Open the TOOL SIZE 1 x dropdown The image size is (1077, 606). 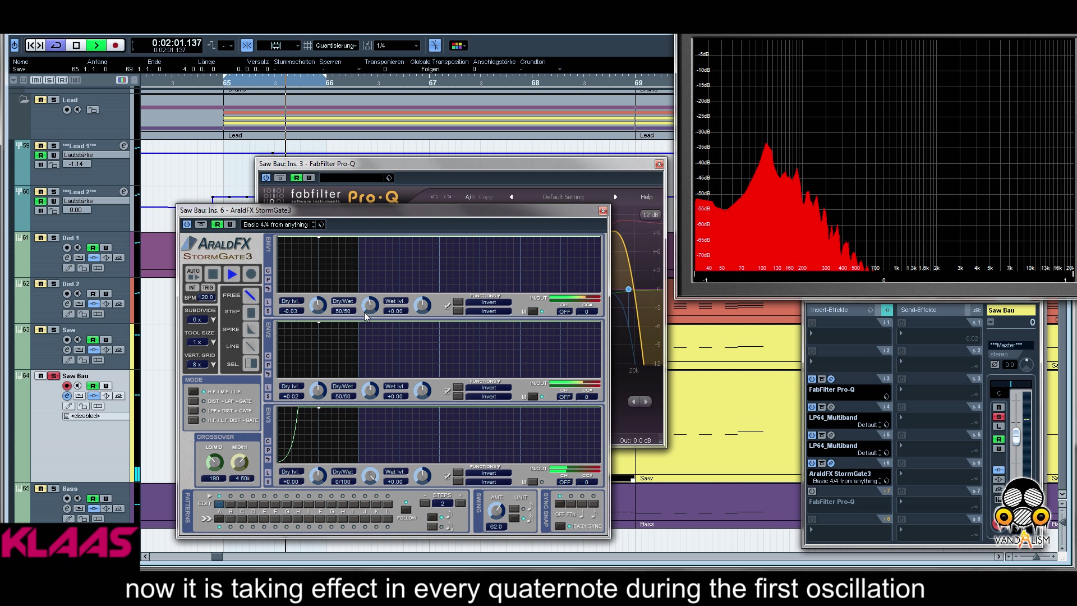pos(201,342)
